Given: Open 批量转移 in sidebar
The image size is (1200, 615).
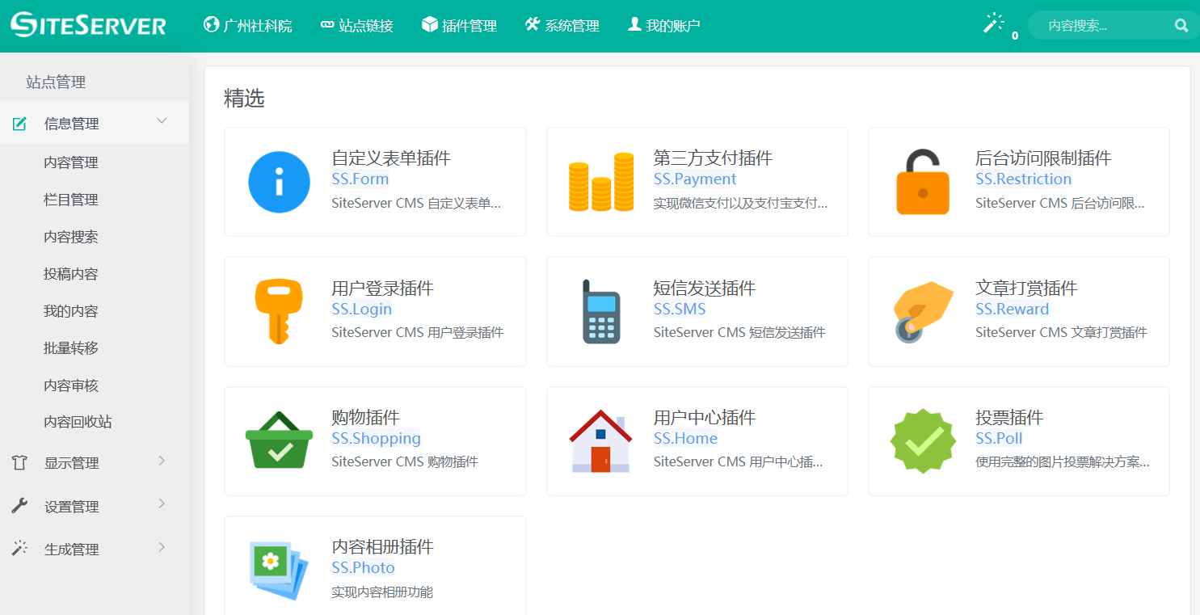Looking at the screenshot, I should (71, 348).
